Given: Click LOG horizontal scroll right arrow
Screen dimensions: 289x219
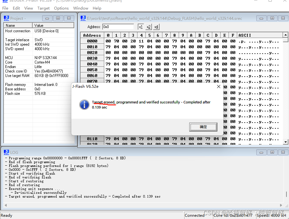Looking at the screenshot, I should coord(281,205).
